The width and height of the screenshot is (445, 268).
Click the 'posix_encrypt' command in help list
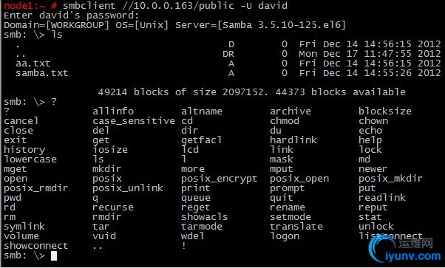click(219, 179)
